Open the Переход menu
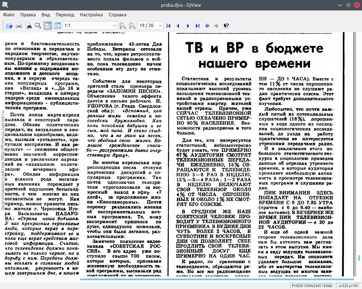 coord(65,15)
